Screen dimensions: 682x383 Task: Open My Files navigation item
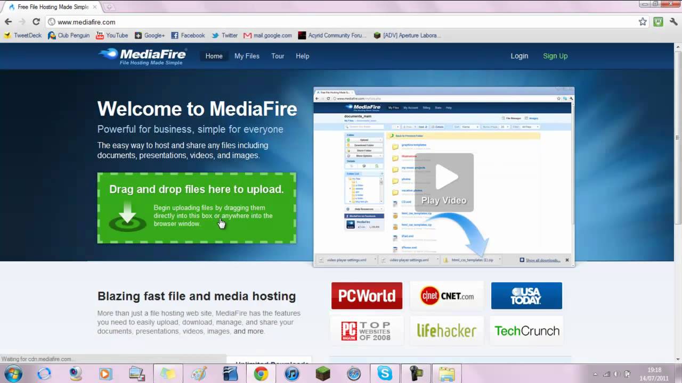coord(247,56)
